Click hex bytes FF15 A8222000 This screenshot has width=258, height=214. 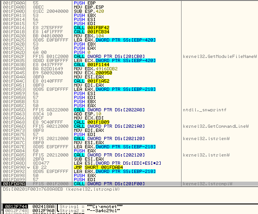click(51, 110)
